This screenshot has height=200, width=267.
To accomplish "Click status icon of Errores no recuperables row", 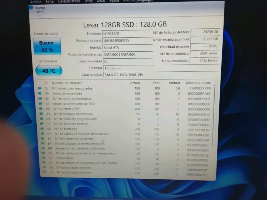I will [44, 148].
